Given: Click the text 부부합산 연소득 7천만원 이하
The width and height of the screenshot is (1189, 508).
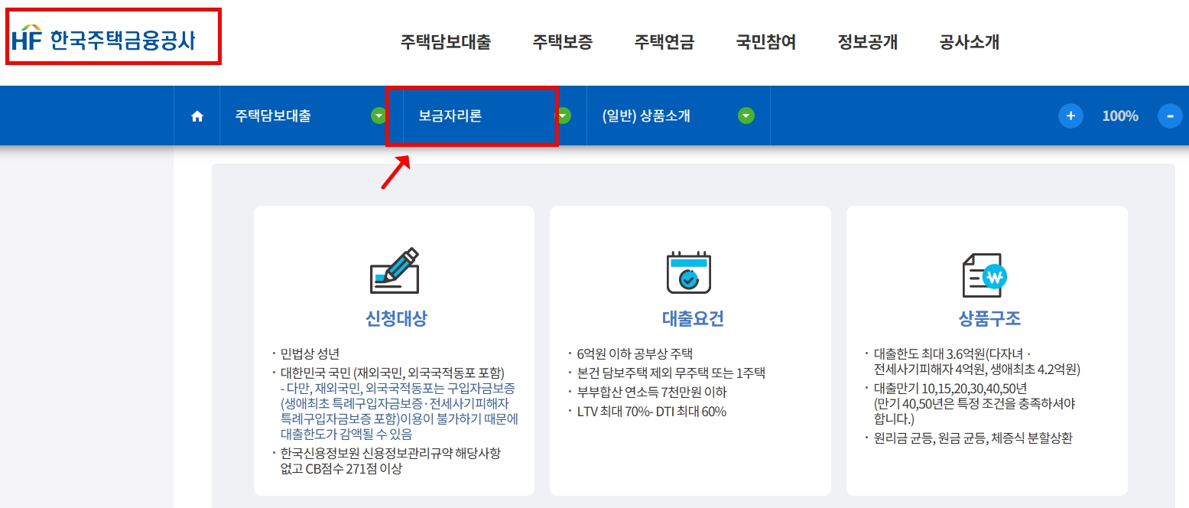Looking at the screenshot, I should (652, 392).
